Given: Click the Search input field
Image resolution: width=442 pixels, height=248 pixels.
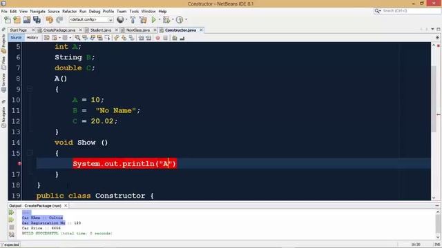Looking at the screenshot, I should click(411, 11).
